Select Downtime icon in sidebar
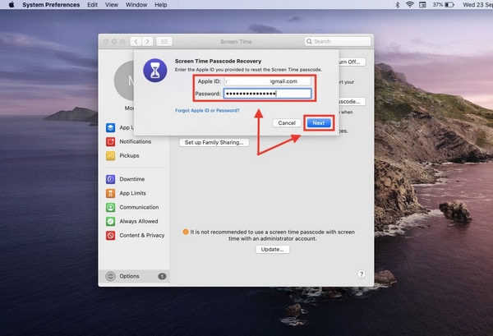Screen dimensions: 493x336 (x=110, y=179)
